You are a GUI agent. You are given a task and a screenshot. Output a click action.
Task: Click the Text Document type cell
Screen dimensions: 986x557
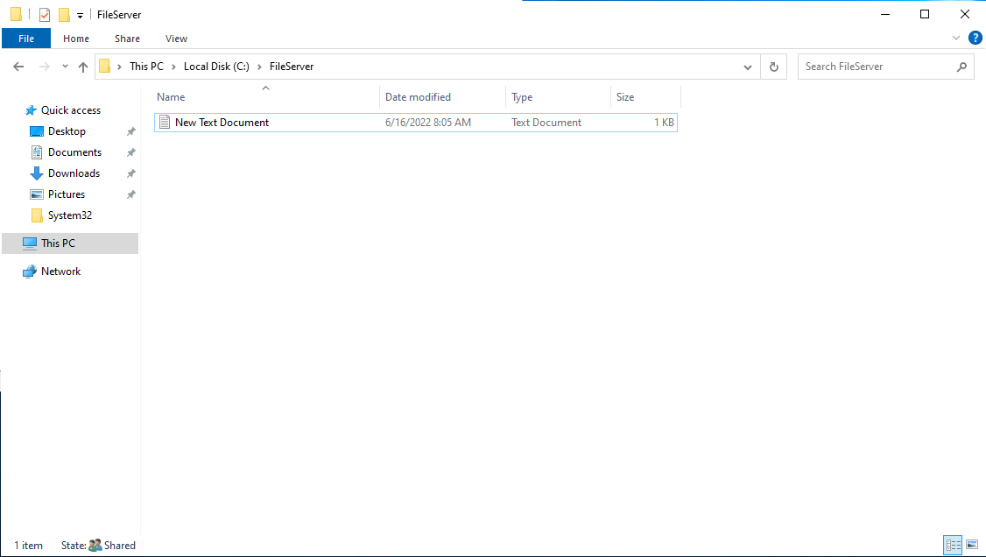[x=546, y=123]
